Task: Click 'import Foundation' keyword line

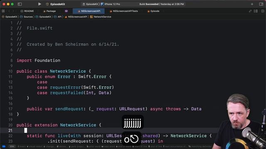Action: (x=38, y=60)
